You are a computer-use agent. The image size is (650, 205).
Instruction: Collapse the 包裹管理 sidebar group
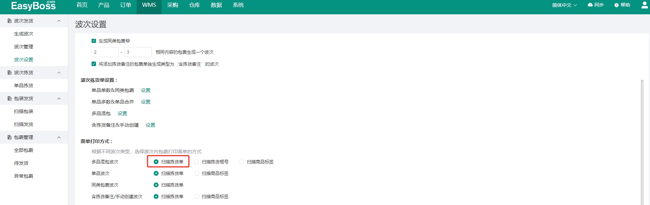click(59, 137)
